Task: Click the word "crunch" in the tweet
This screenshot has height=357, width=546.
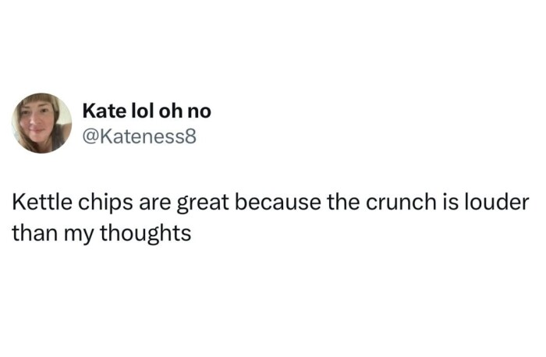Action: (395, 203)
